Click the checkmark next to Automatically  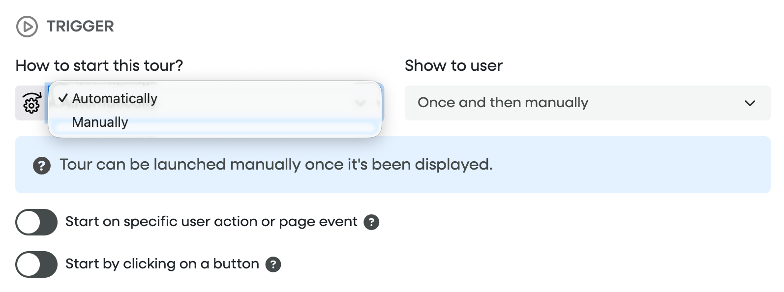63,99
